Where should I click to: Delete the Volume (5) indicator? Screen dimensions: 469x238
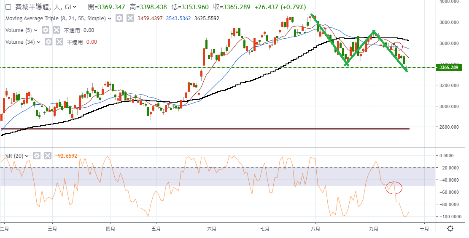56,30
